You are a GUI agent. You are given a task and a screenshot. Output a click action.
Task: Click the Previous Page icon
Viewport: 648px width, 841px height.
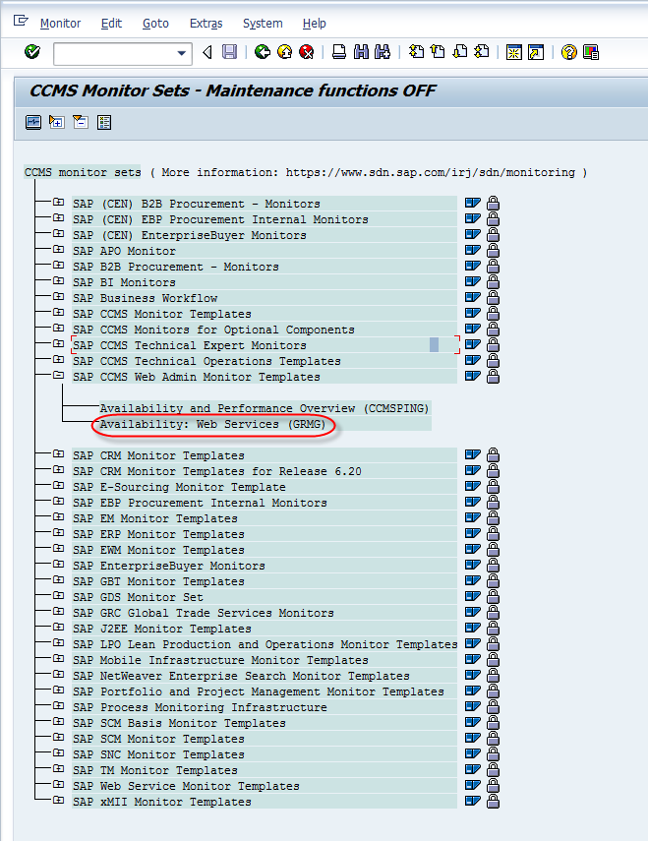click(x=438, y=52)
